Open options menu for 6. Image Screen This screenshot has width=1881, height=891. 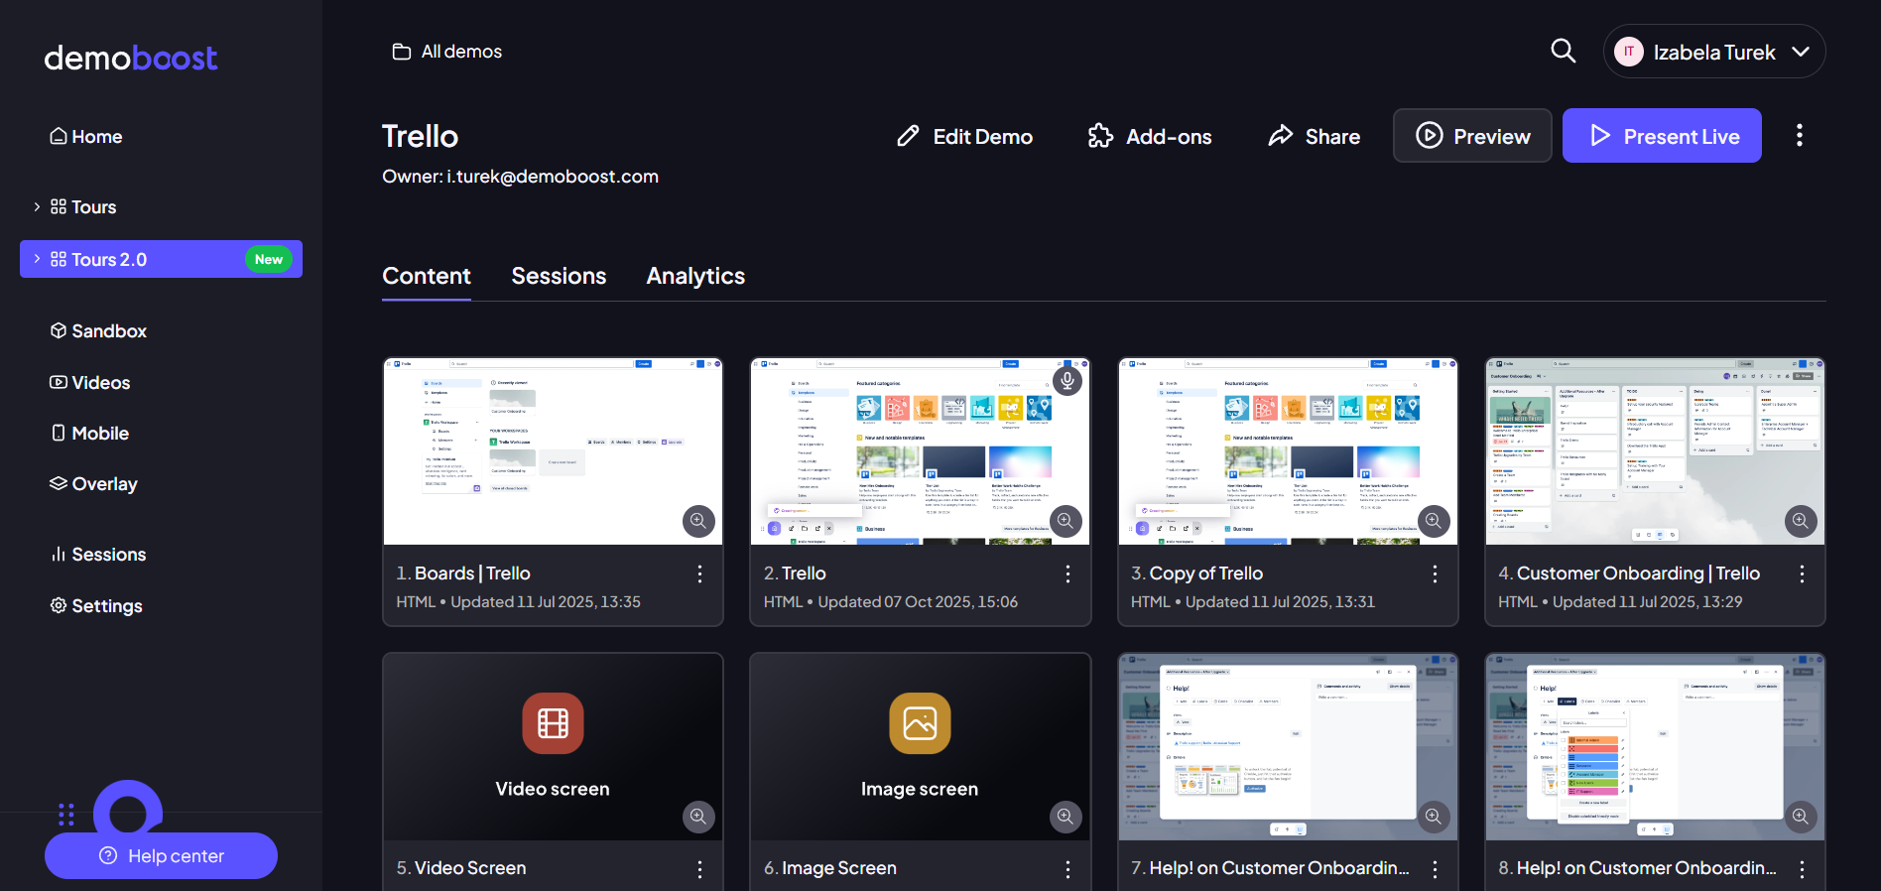pyautogui.click(x=1067, y=869)
